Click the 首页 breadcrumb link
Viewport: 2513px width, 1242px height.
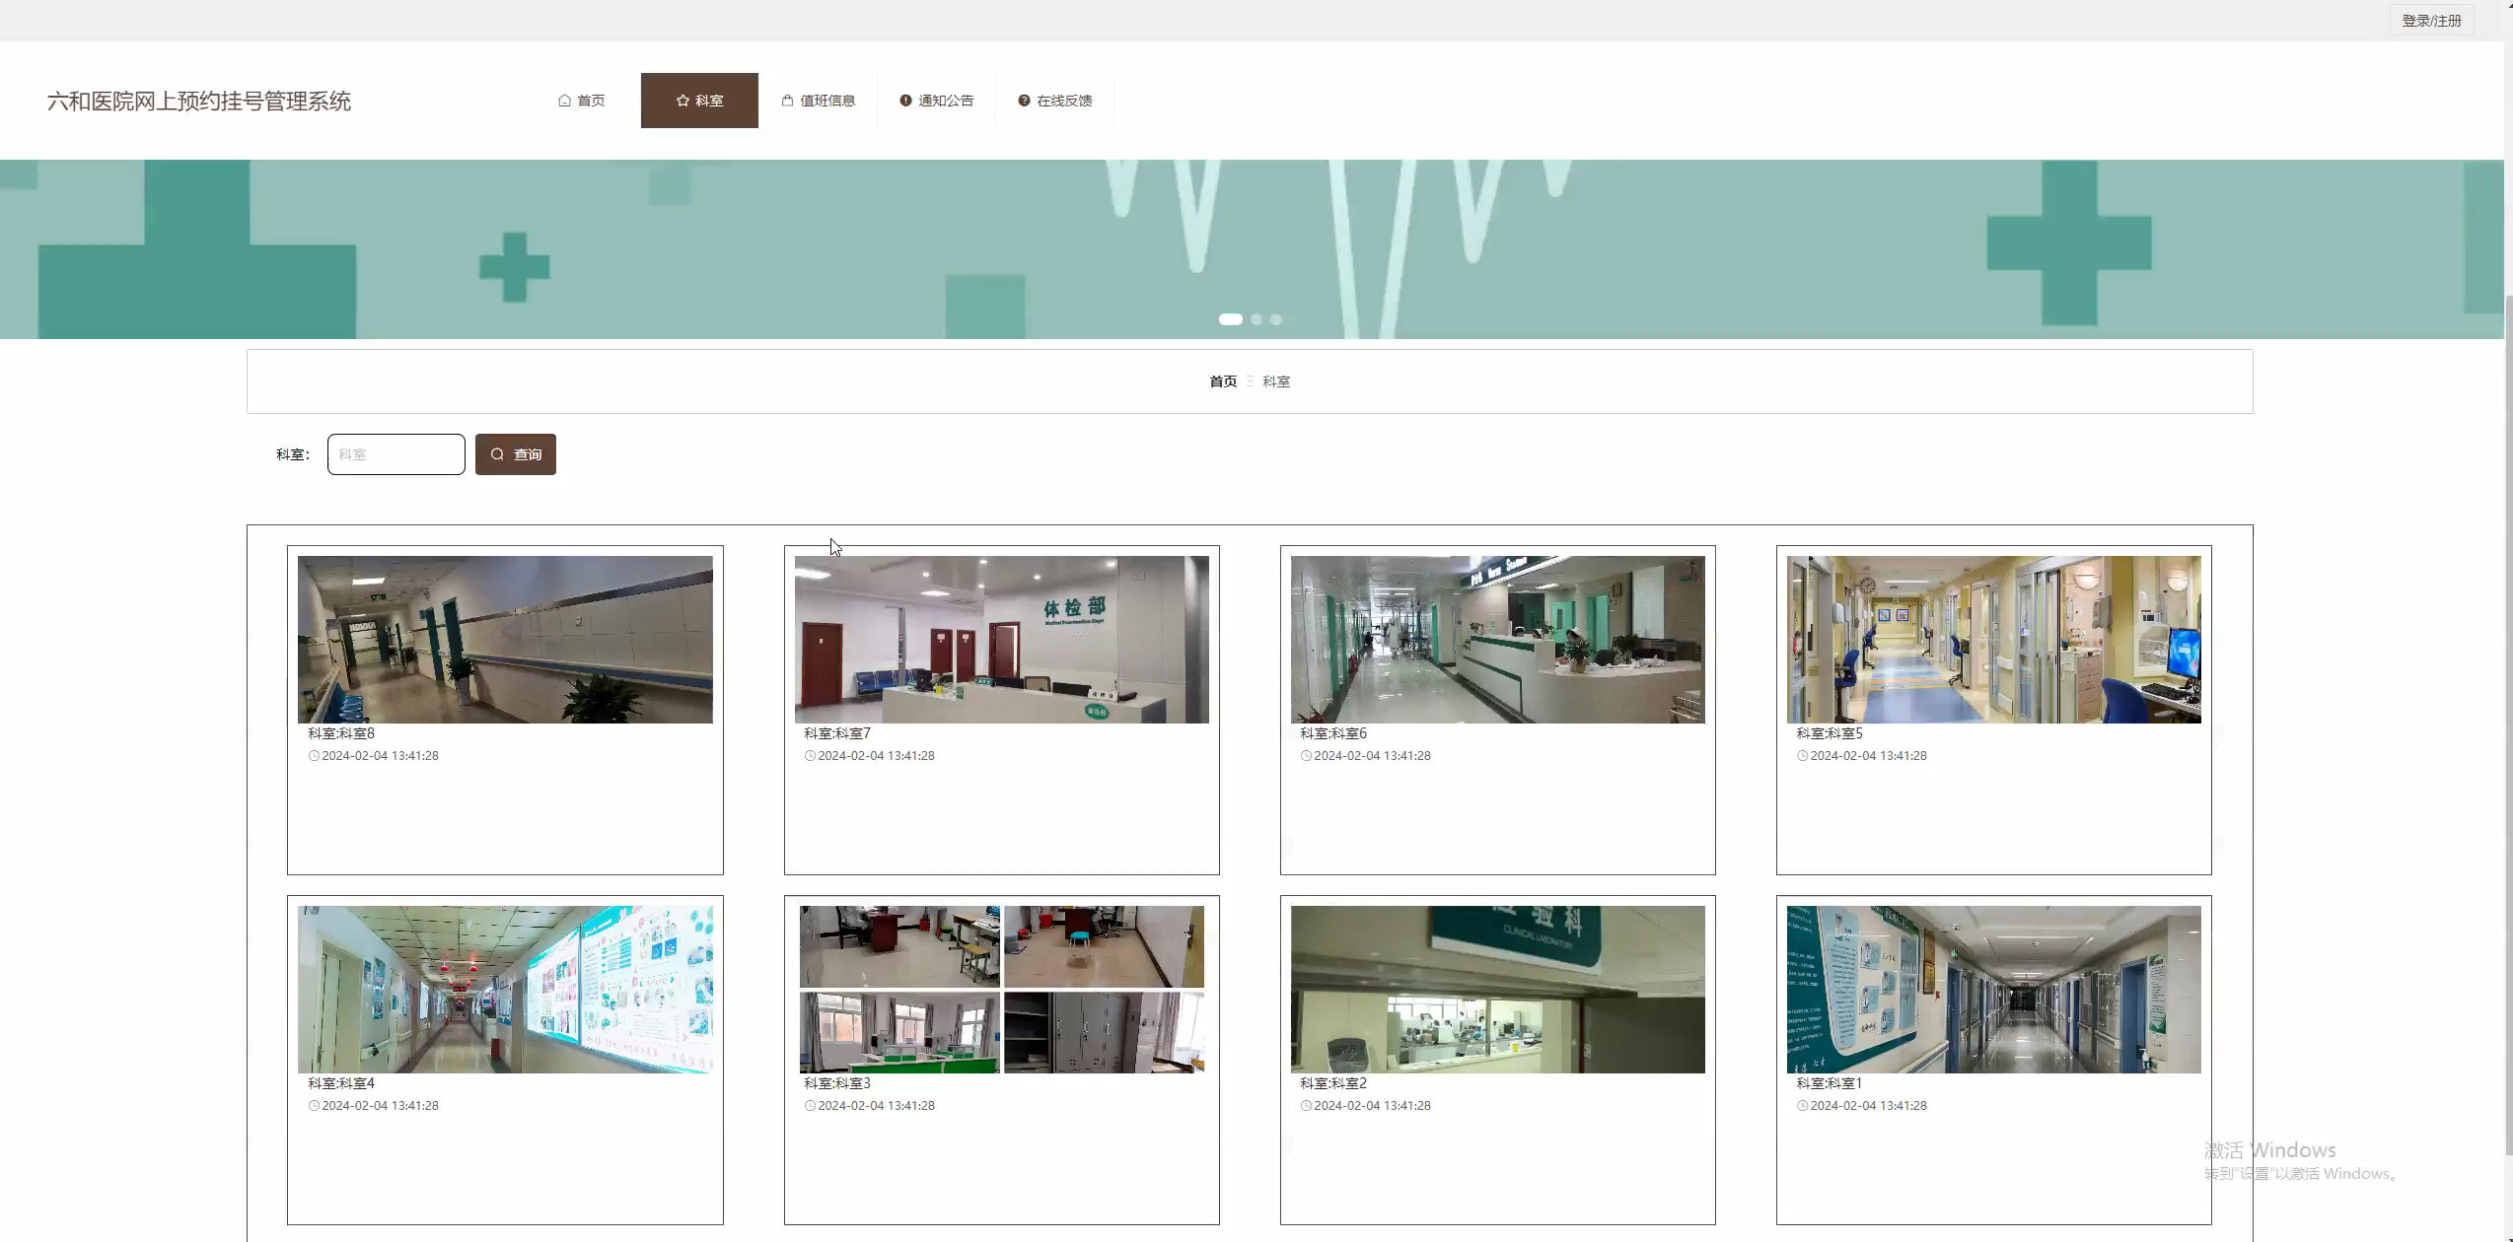tap(1223, 381)
